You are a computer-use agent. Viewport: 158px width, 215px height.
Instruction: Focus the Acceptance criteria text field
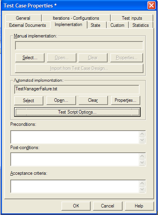pos(75,186)
